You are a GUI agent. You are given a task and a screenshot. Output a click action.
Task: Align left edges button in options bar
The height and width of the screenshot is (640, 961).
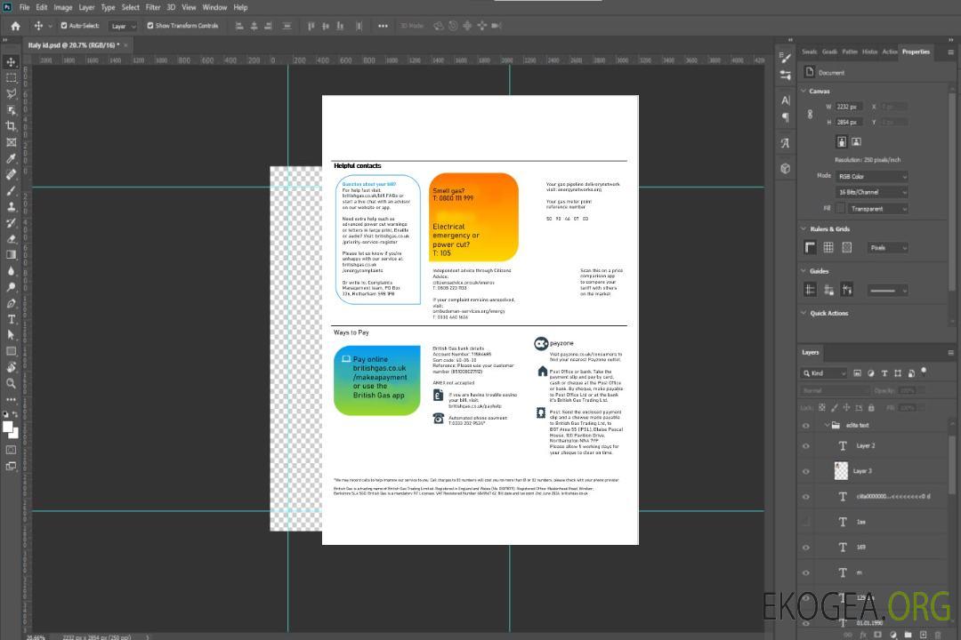(239, 26)
